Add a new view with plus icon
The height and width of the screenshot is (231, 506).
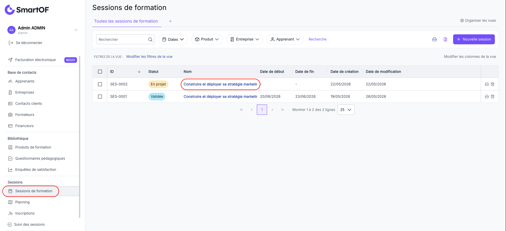click(170, 21)
